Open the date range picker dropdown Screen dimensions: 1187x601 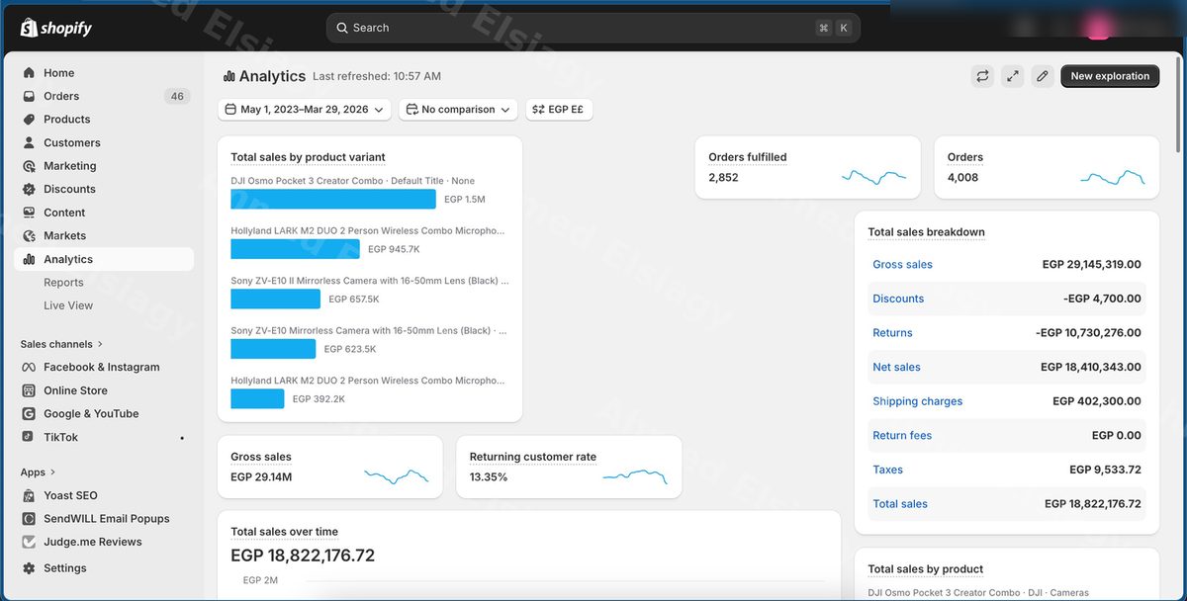(305, 110)
